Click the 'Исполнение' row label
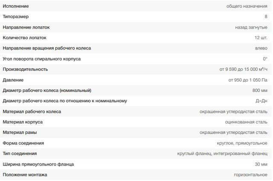273x181 pixels. (15, 6)
